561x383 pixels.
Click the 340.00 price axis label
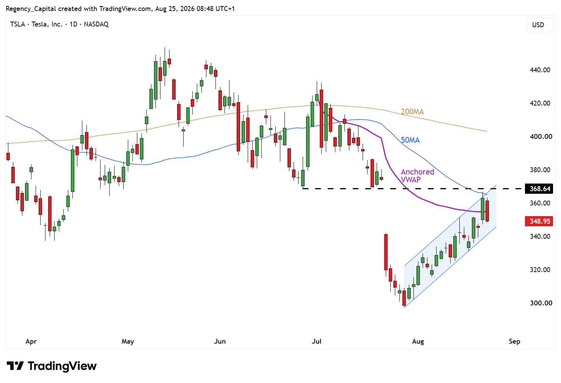[x=540, y=236]
